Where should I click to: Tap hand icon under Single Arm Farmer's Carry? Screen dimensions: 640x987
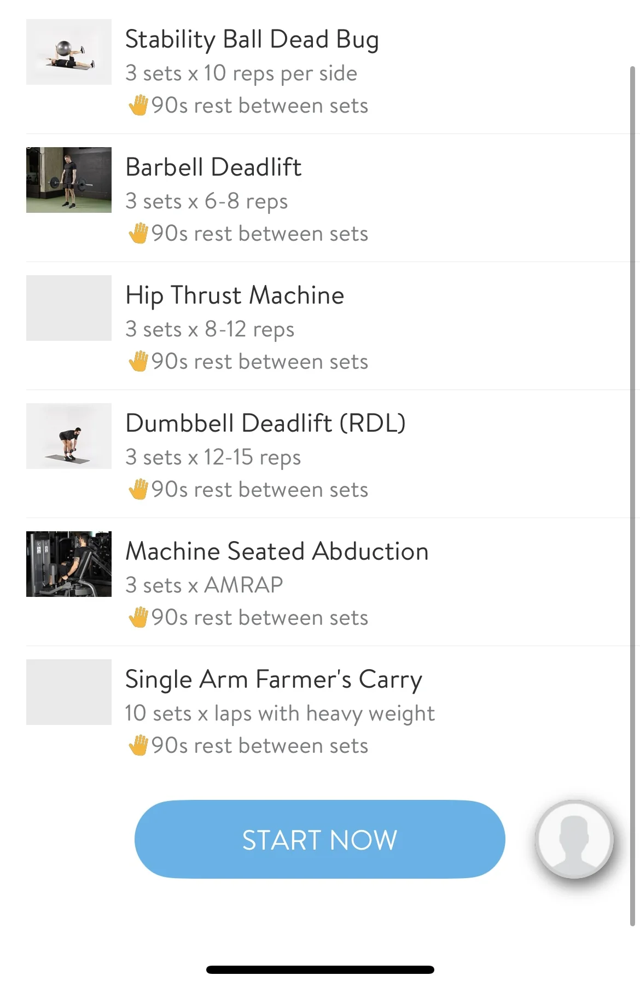138,746
